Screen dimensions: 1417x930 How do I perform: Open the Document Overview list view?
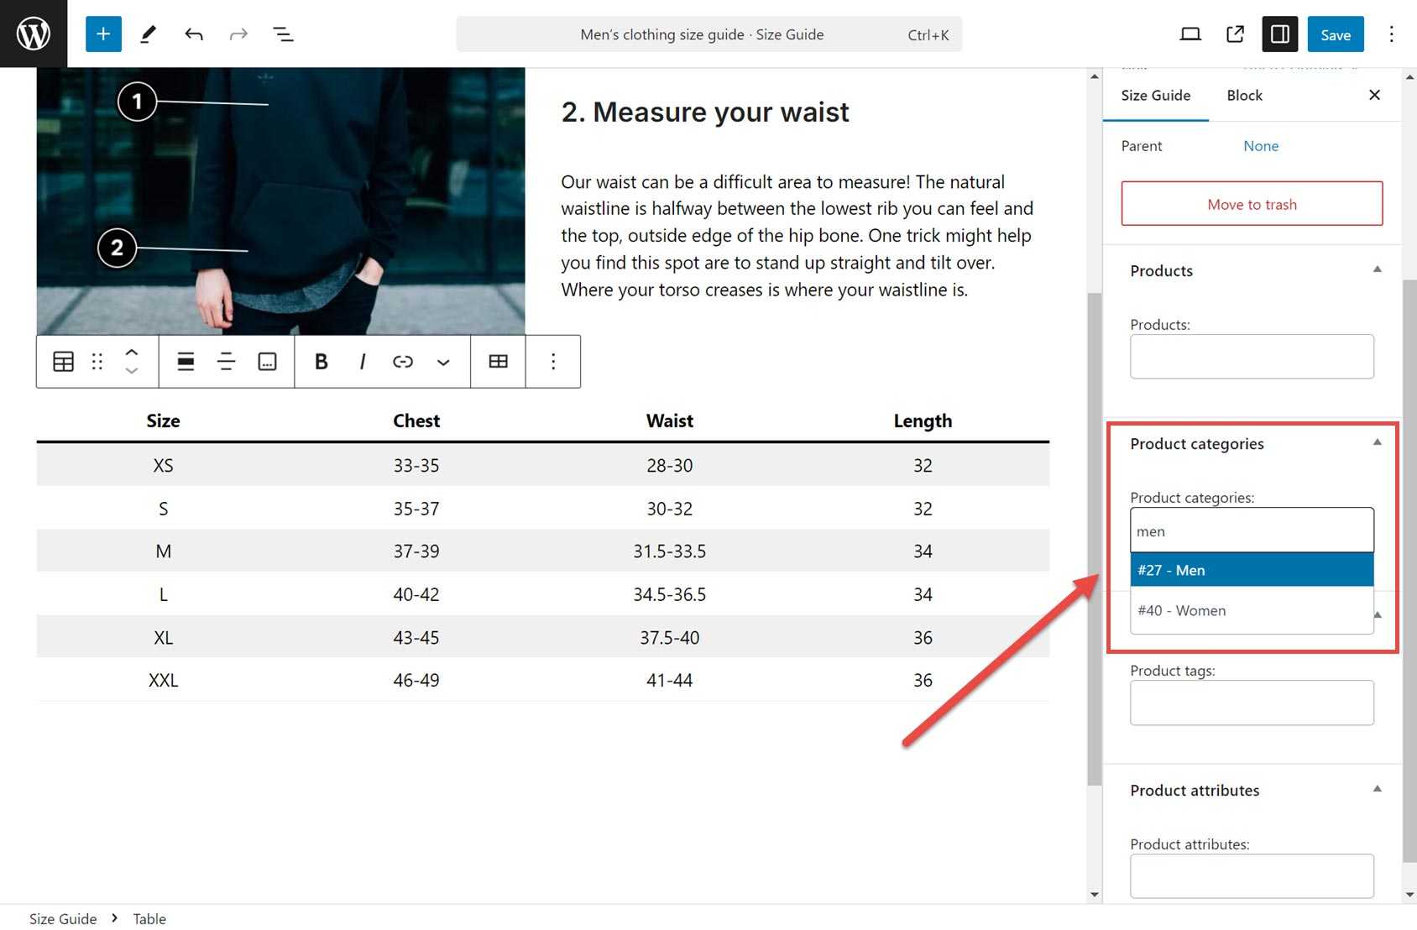coord(283,34)
